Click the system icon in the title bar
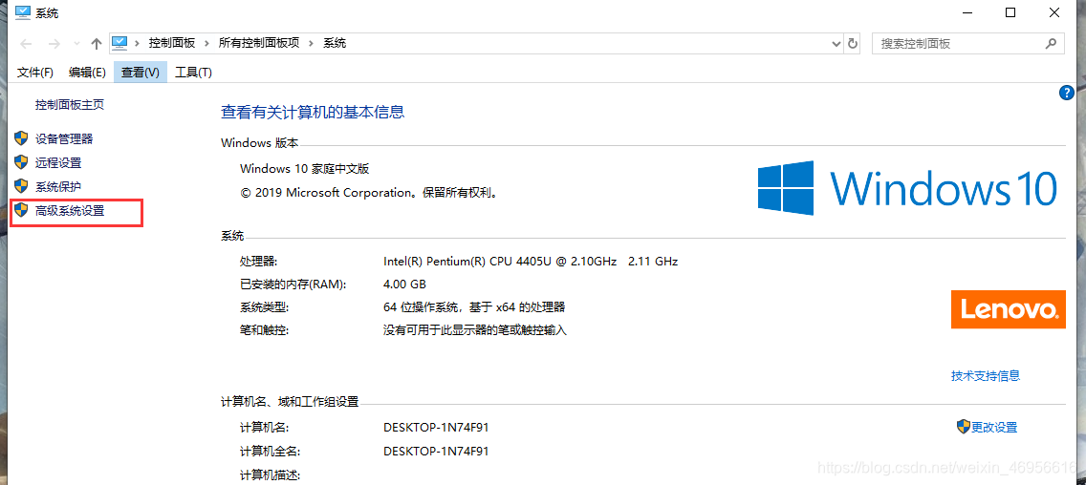Viewport: 1086px width, 485px height. point(22,12)
